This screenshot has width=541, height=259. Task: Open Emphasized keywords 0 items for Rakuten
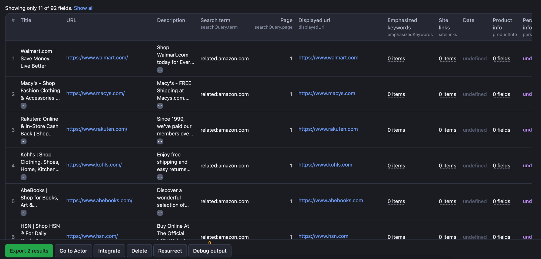click(x=396, y=130)
